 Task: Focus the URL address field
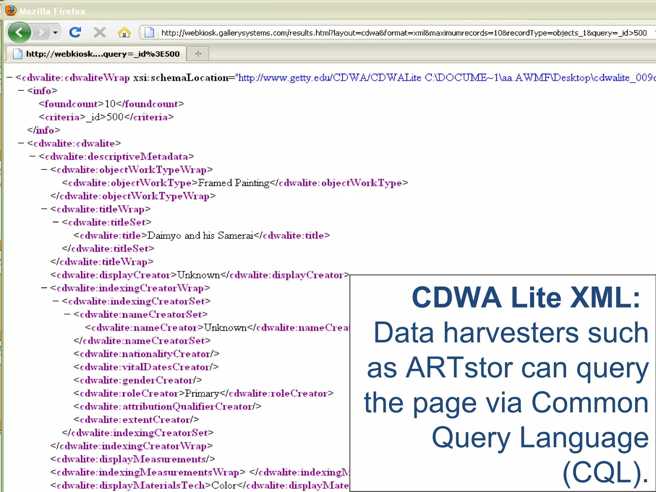click(x=404, y=33)
